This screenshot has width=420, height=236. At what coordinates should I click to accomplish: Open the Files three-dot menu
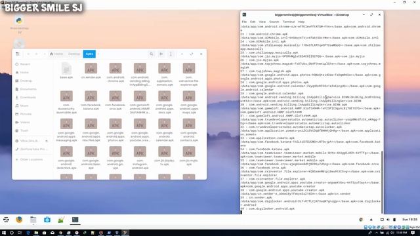point(171,54)
